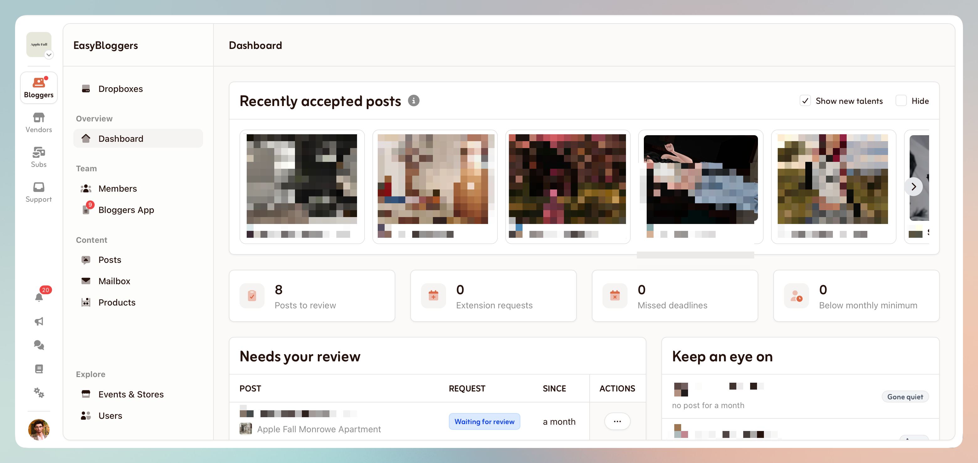The height and width of the screenshot is (463, 978).
Task: Click the Apple Fall Monrowe Apartment product thumbnail
Action: (x=246, y=429)
